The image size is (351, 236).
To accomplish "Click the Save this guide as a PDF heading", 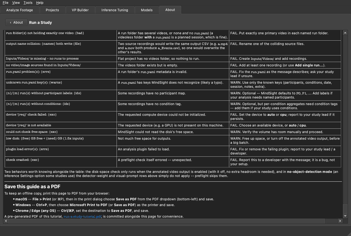I will click(x=32, y=187).
